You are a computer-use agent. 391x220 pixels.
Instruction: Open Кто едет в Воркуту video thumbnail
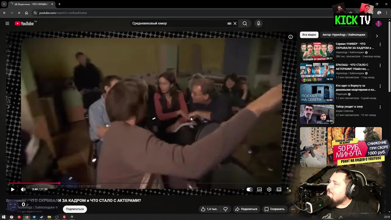317,93
